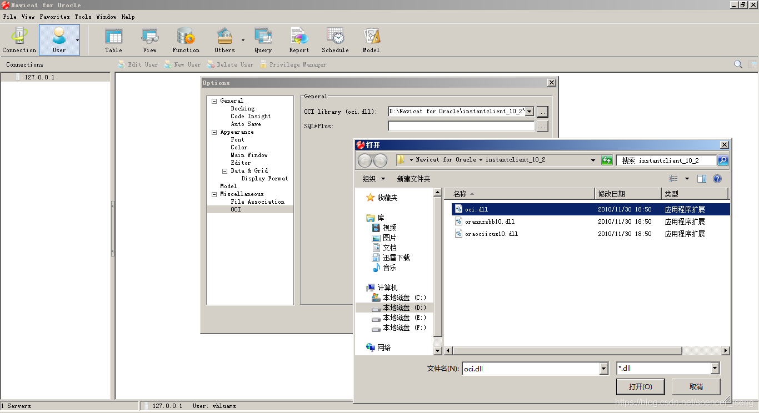Click the 文件名 input field
This screenshot has width=759, height=413.
[x=531, y=369]
